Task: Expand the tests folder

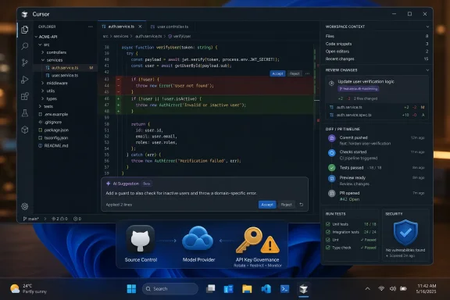Action: tap(40, 106)
